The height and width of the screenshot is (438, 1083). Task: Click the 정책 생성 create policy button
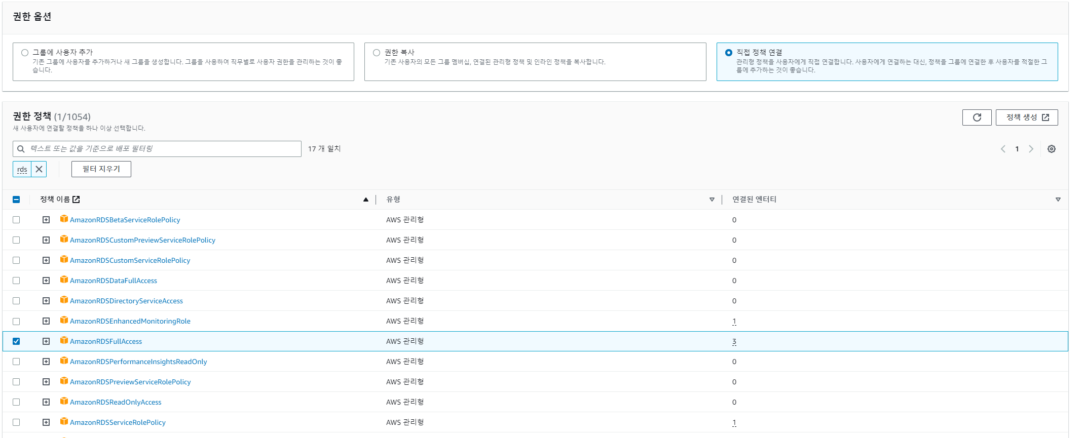point(1027,117)
